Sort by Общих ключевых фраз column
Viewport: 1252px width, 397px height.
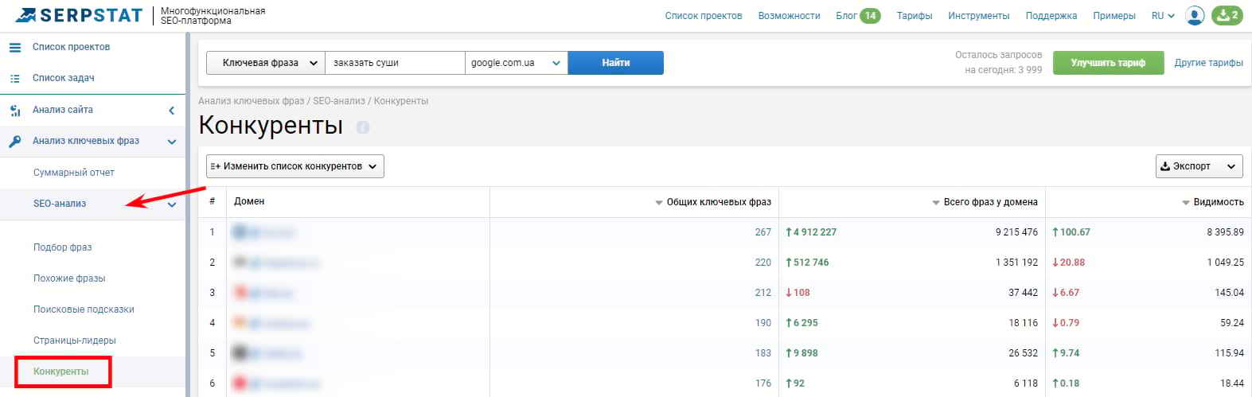click(713, 202)
